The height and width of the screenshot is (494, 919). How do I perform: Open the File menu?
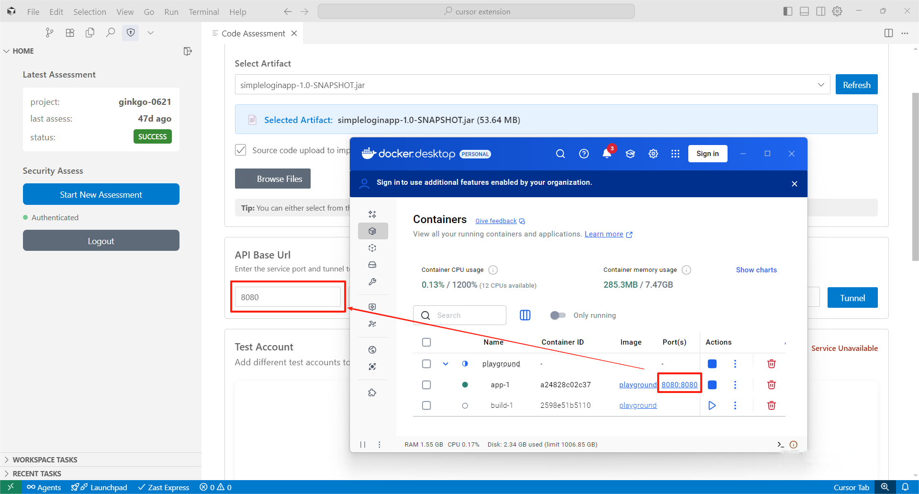pyautogui.click(x=33, y=11)
